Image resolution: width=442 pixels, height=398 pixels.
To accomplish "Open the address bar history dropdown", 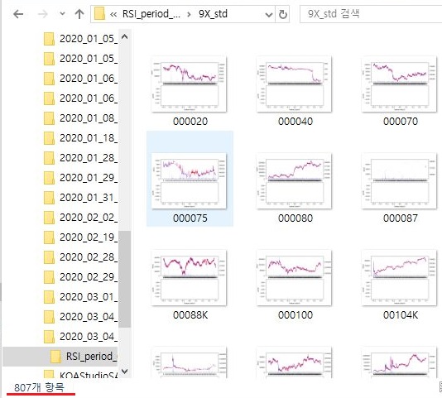I will coord(269,14).
